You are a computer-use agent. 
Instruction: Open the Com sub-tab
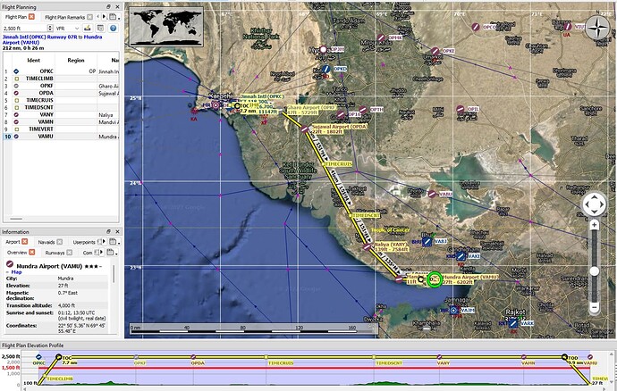(88, 253)
